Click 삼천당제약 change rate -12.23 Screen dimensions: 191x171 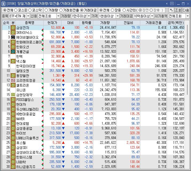click(x=87, y=95)
